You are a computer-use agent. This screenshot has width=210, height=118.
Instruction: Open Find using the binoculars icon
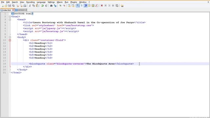[51, 6]
